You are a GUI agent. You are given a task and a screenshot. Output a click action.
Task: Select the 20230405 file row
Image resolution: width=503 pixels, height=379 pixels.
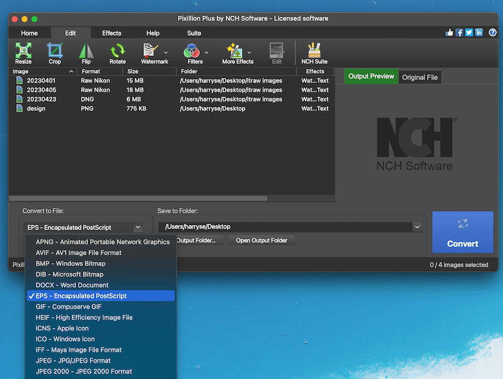click(172, 90)
